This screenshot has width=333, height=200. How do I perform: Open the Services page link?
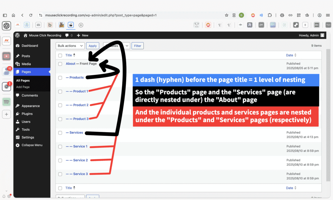click(76, 133)
